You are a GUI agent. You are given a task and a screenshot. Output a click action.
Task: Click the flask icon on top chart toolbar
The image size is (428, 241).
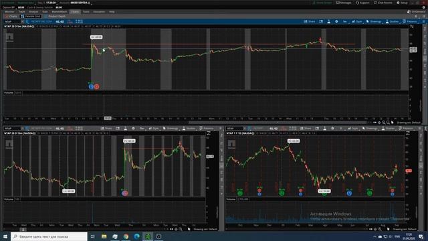(x=328, y=21)
